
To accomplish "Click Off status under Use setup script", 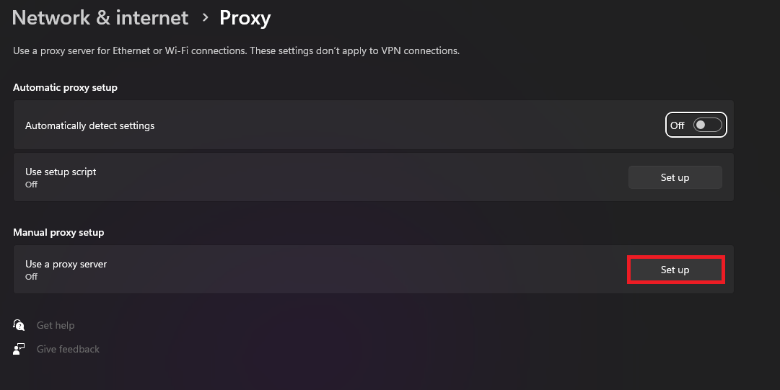I will [x=31, y=185].
